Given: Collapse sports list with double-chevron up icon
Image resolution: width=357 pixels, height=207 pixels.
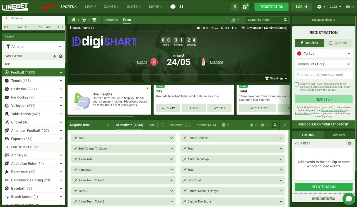Looking at the screenshot, I should click(x=55, y=56).
